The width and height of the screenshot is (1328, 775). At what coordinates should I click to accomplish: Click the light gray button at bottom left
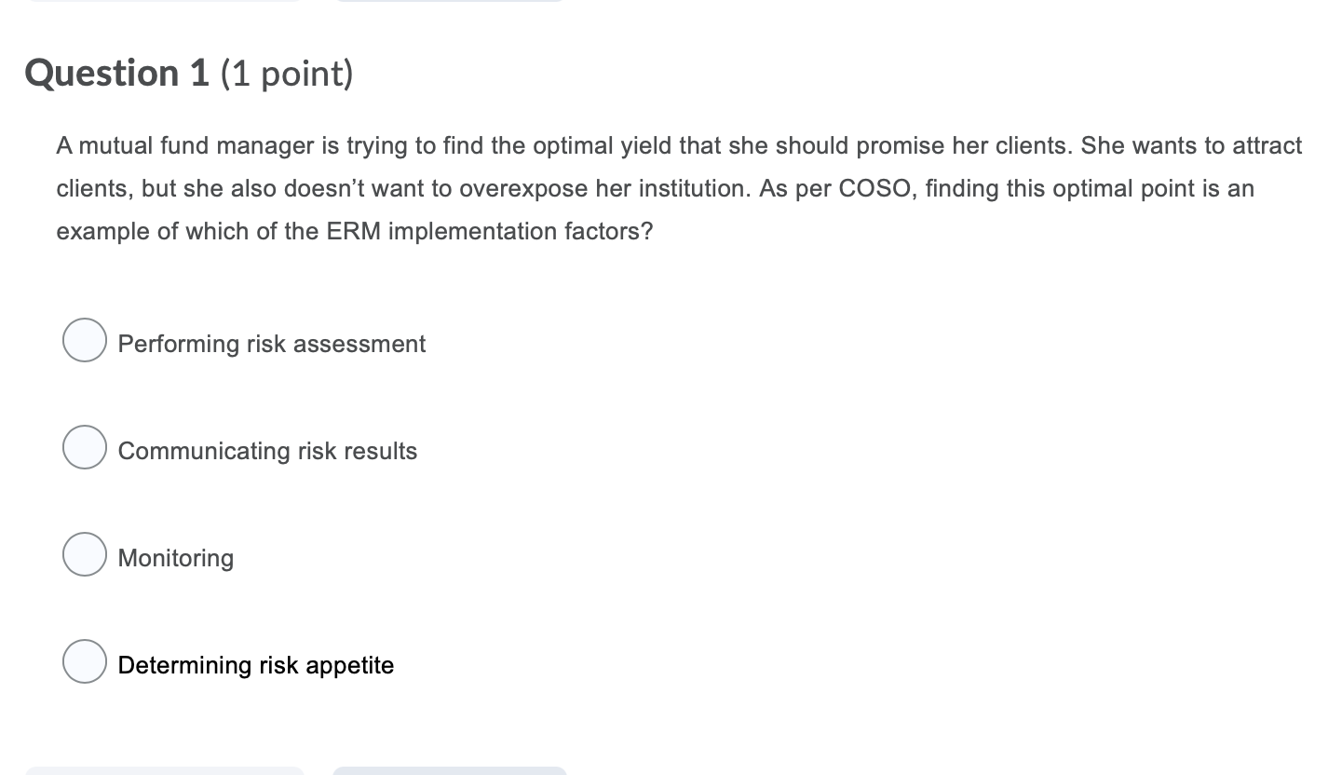(166, 772)
